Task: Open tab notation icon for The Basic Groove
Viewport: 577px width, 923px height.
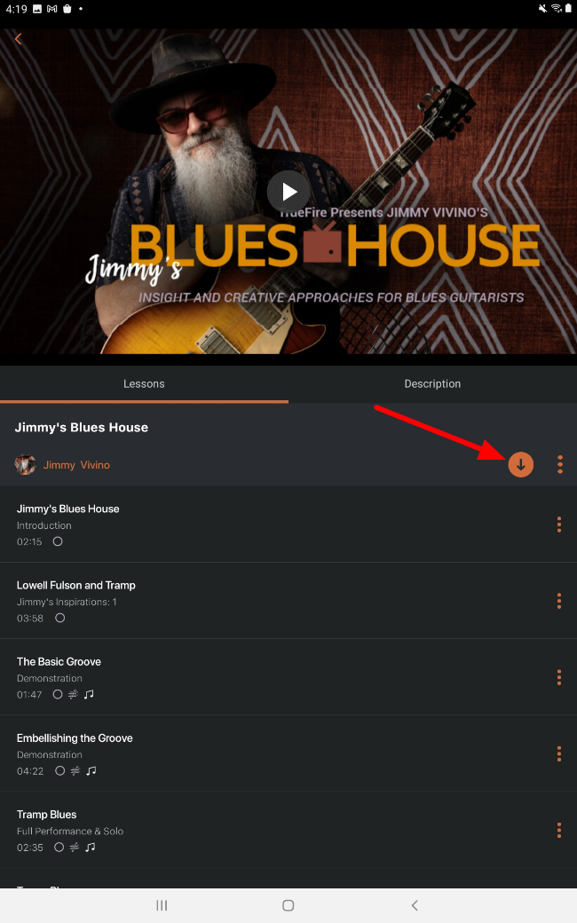Action: pos(73,695)
